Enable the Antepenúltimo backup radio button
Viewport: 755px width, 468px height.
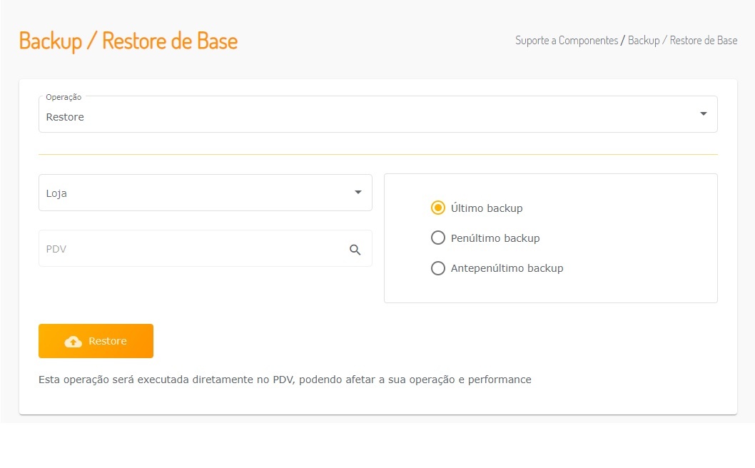pyautogui.click(x=438, y=268)
